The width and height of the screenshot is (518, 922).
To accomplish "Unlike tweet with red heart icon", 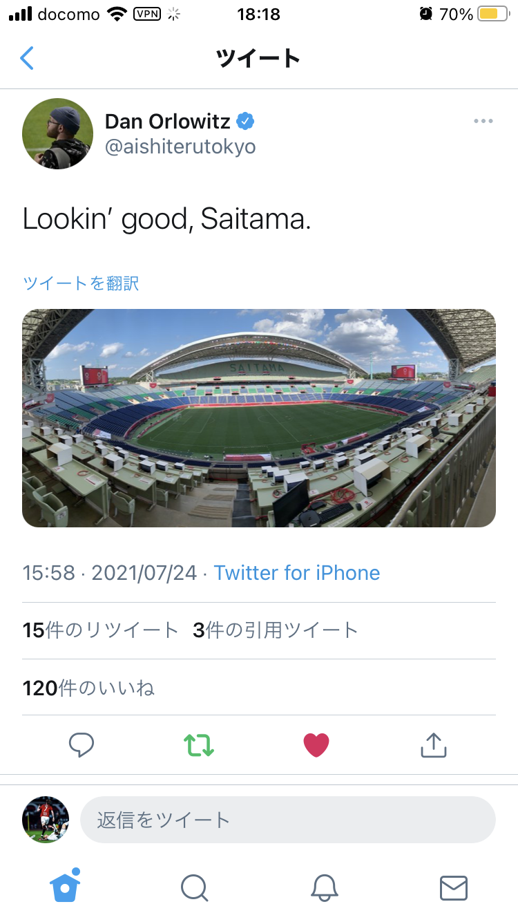I will click(316, 744).
